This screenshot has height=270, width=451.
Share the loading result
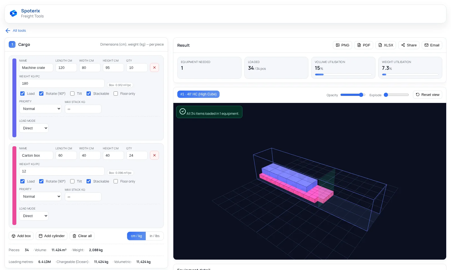pyautogui.click(x=409, y=45)
